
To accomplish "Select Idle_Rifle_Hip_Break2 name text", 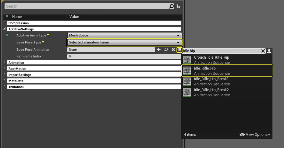I will (211, 90).
